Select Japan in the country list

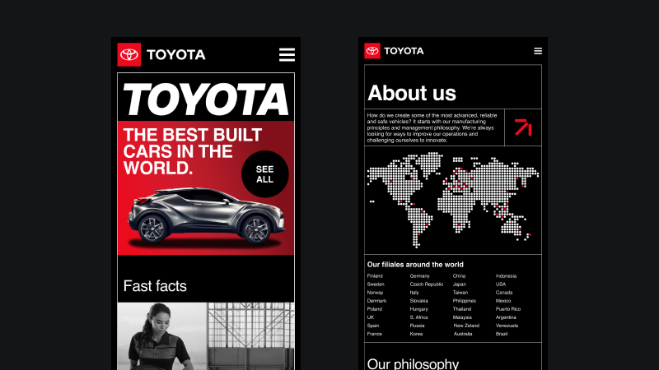pos(460,284)
